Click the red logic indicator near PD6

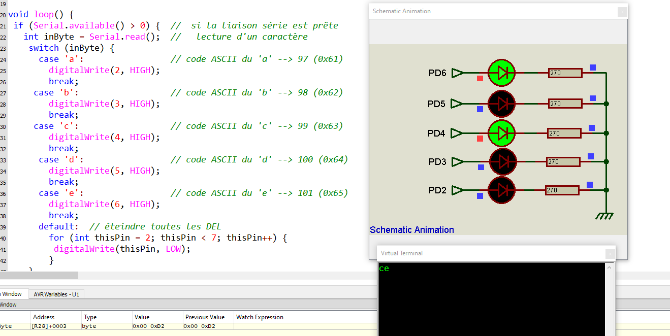coord(480,79)
